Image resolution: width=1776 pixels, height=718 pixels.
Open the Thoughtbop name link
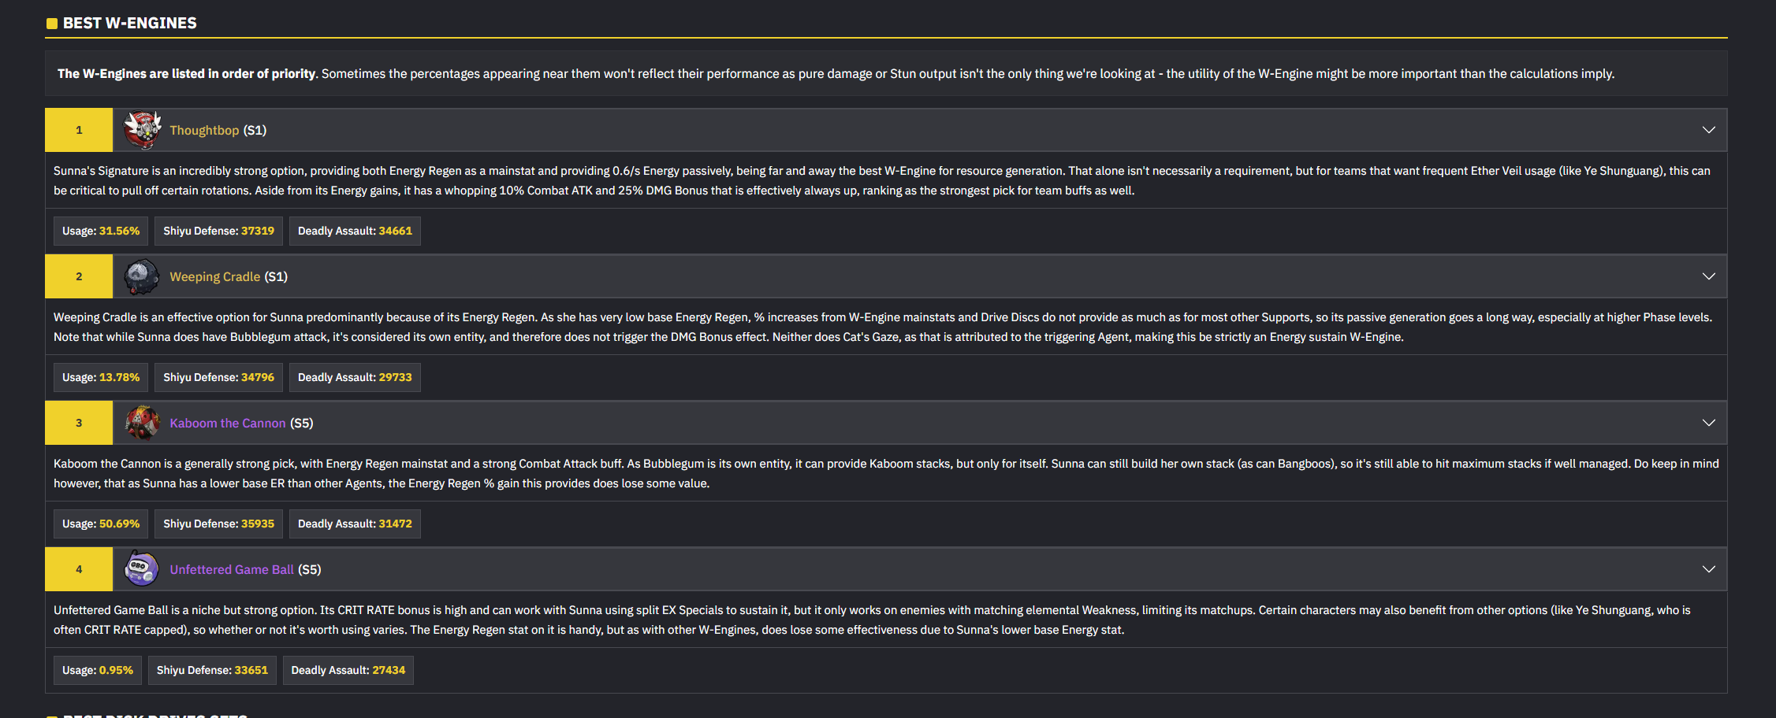click(x=204, y=130)
